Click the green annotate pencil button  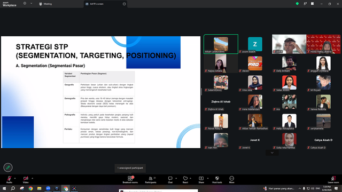[8, 167]
